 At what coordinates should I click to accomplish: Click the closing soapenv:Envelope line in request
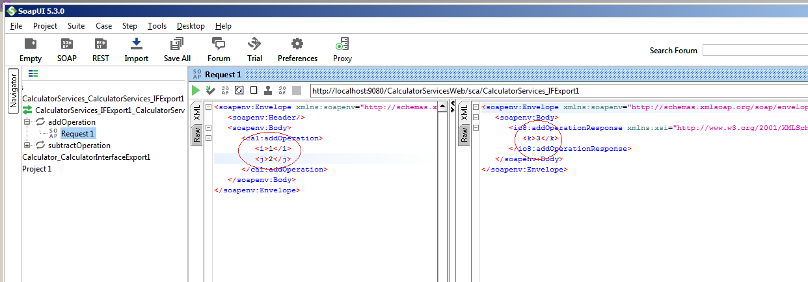[x=257, y=190]
